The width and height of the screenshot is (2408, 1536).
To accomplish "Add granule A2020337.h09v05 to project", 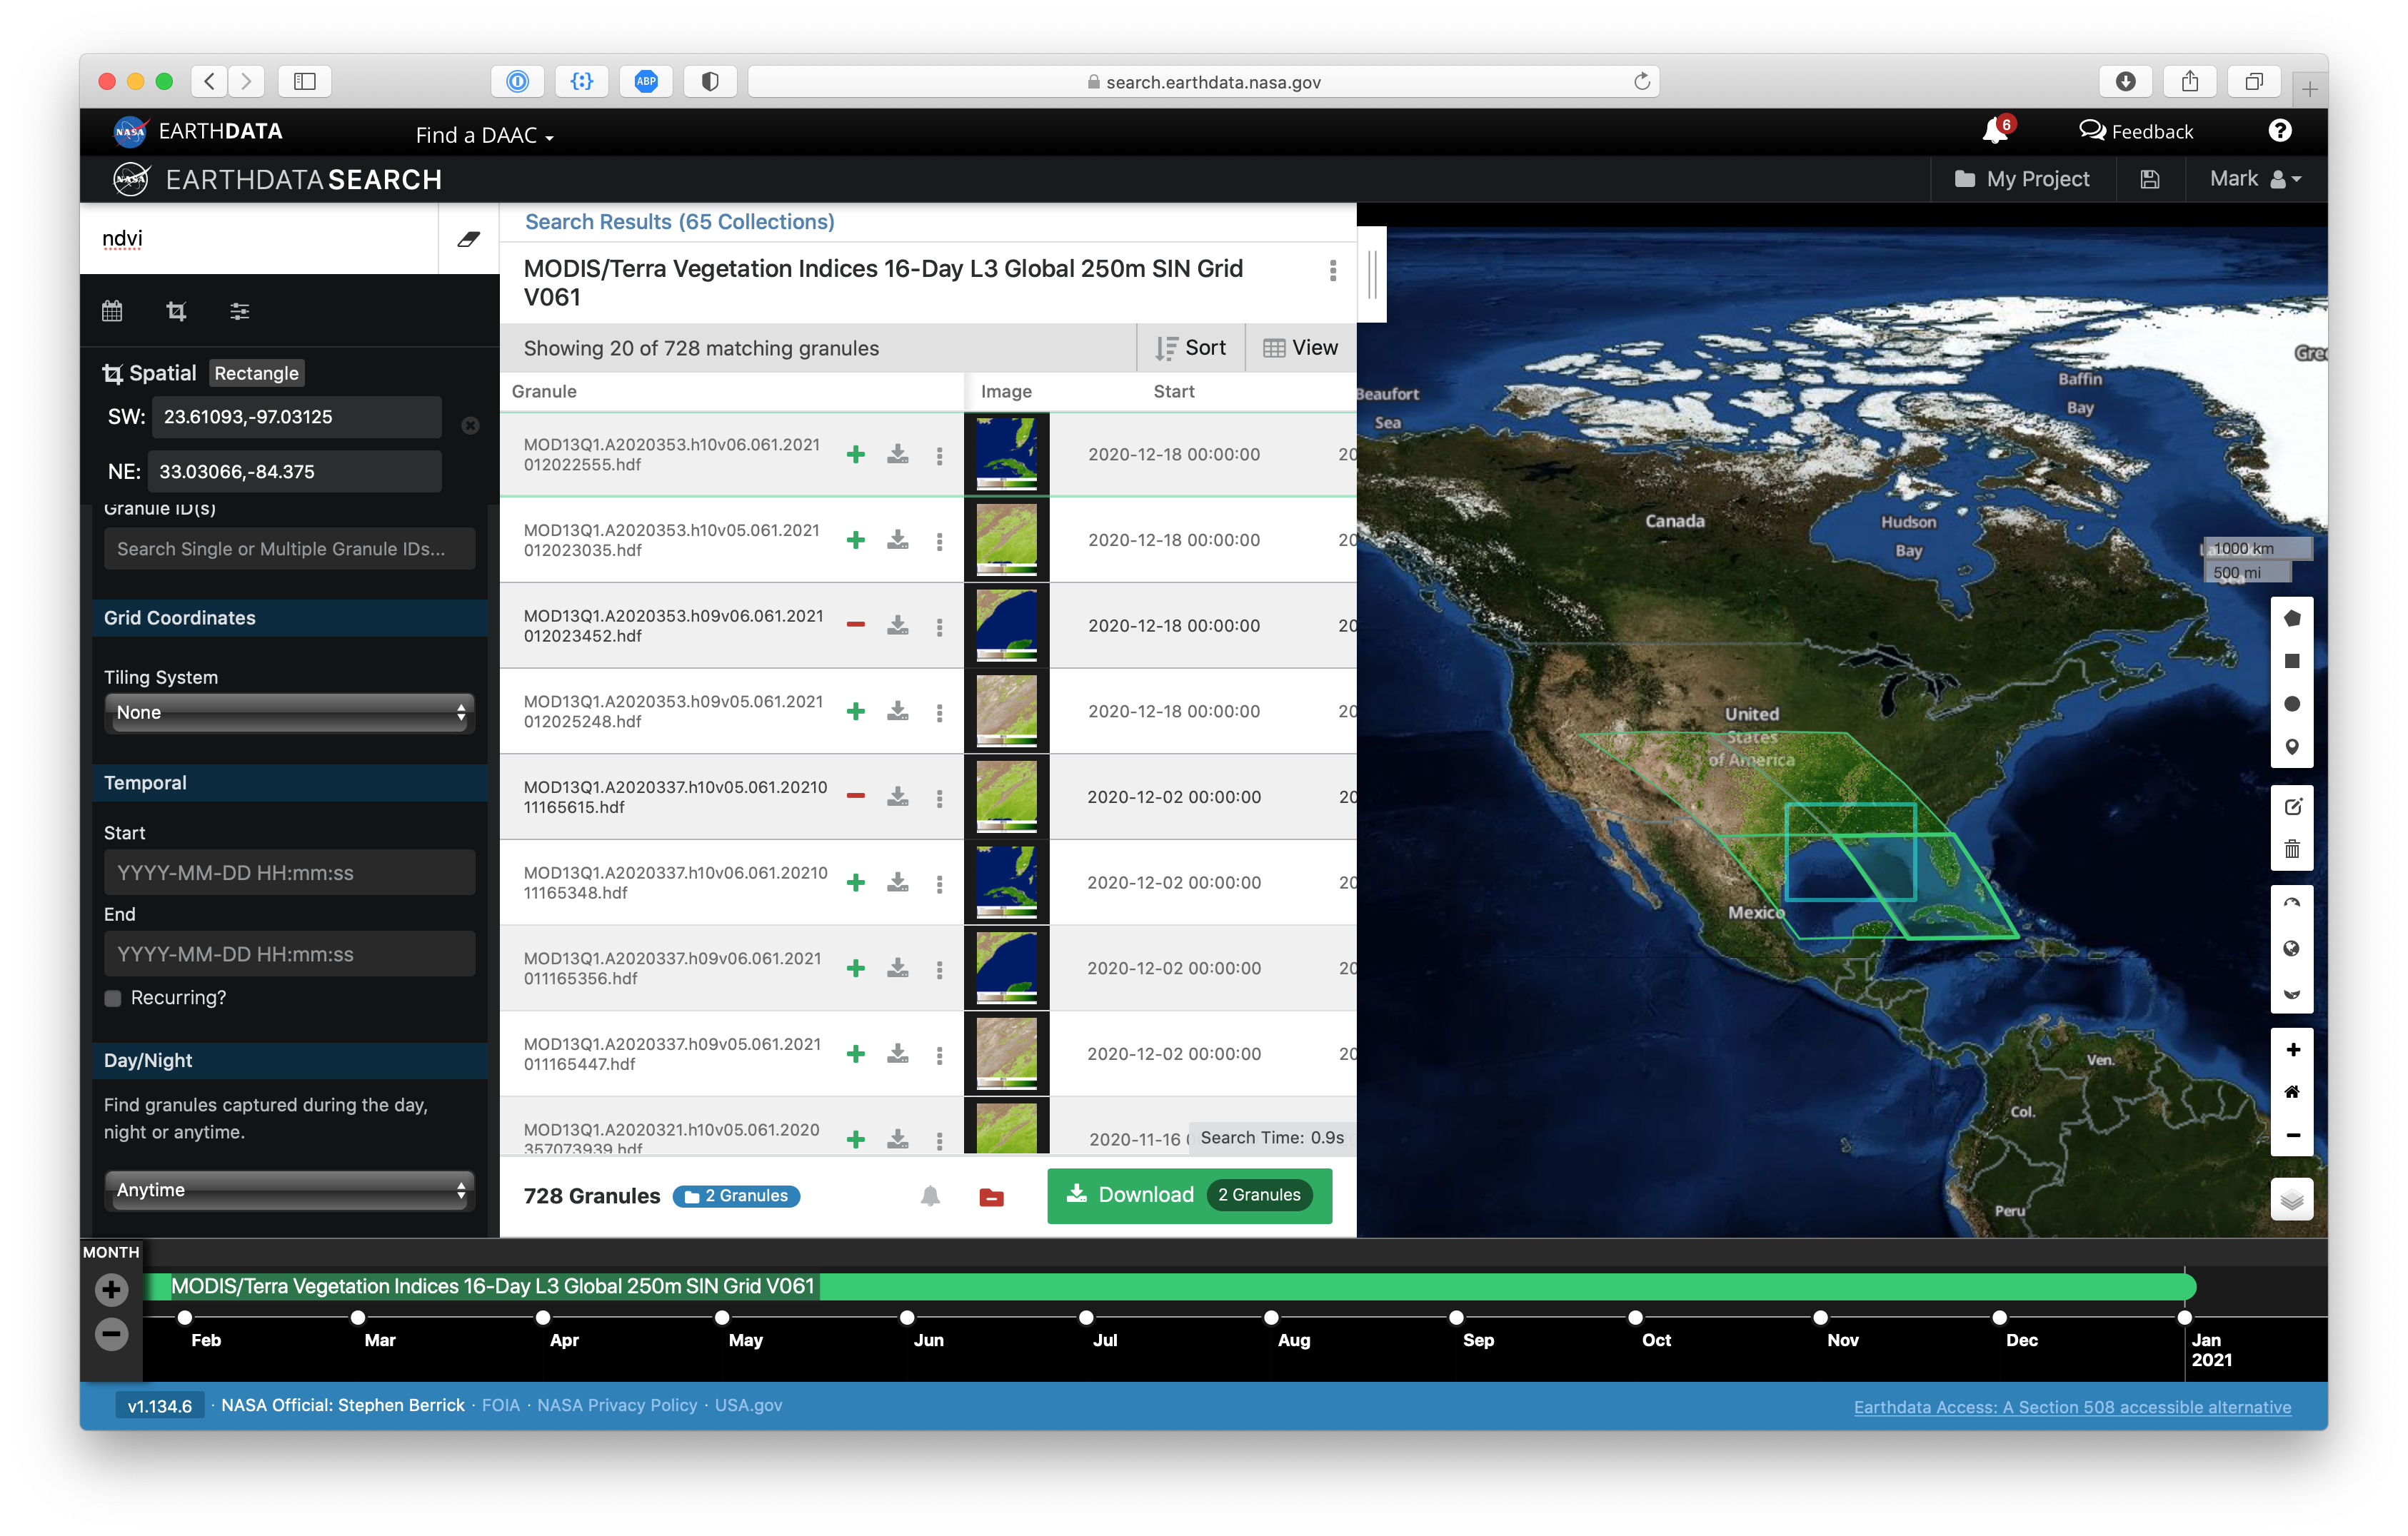I will [x=856, y=1054].
